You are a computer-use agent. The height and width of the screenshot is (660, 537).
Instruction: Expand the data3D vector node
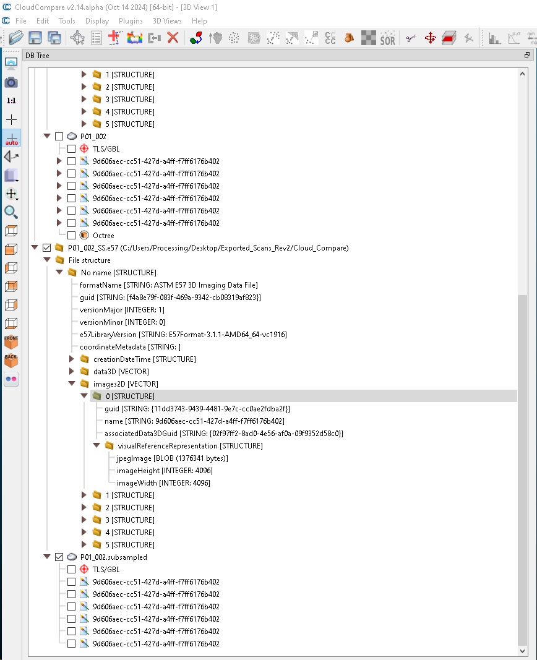pos(72,371)
